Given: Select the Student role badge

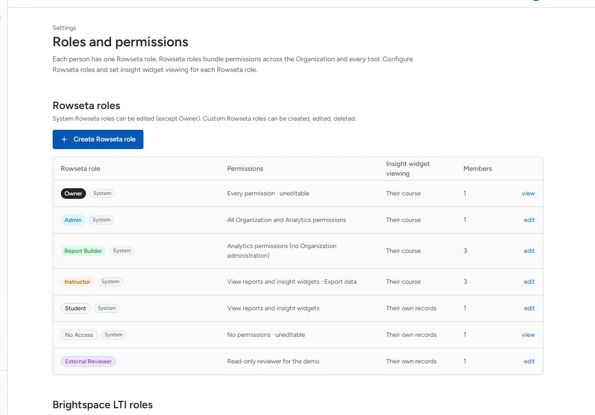Looking at the screenshot, I should (75, 308).
